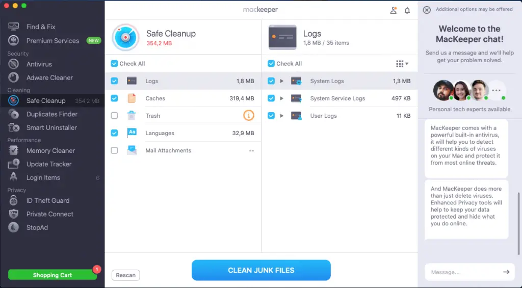Open the user account profile icon
Screen dimensions: 522x288
(x=394, y=10)
